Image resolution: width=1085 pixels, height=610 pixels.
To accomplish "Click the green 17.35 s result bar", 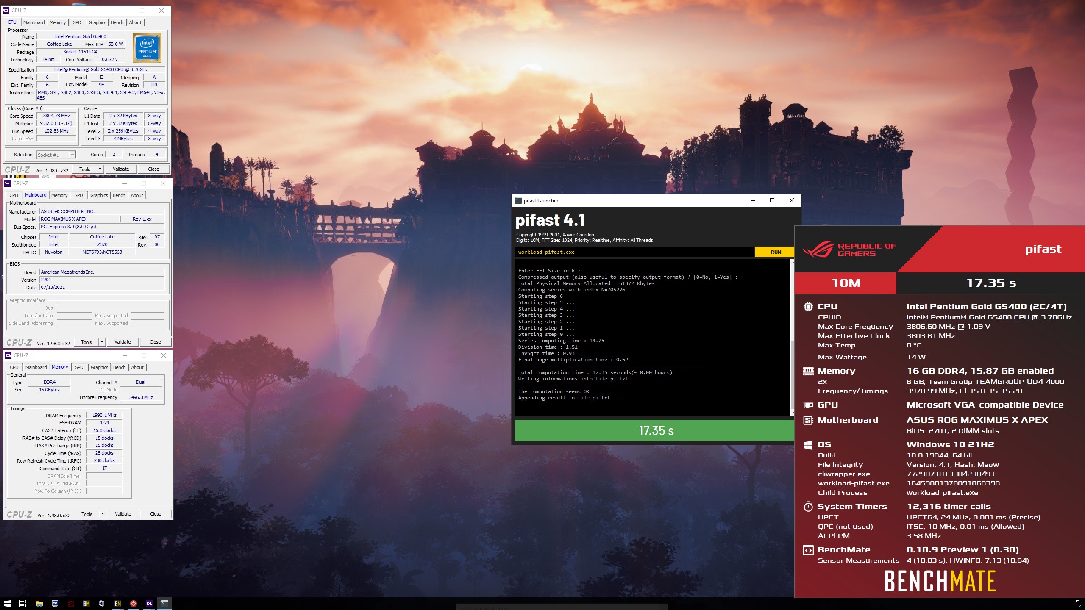I will click(655, 430).
